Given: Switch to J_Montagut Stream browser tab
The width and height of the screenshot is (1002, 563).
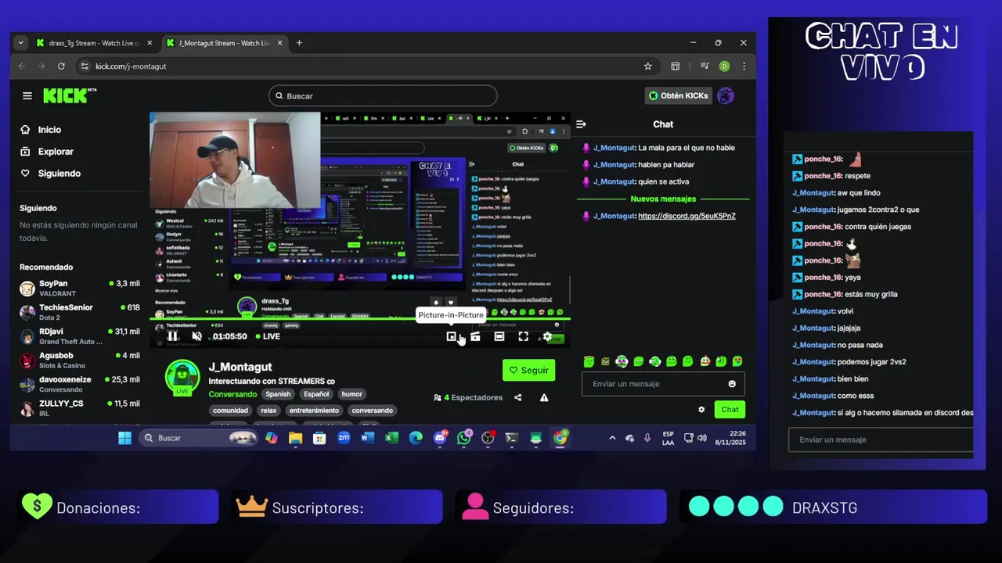Looking at the screenshot, I should pos(225,43).
